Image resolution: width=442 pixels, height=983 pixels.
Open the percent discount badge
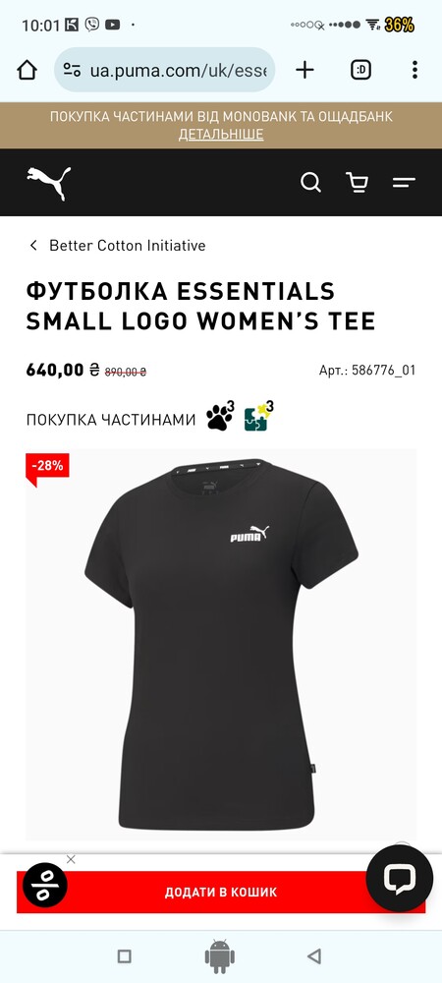(45, 886)
